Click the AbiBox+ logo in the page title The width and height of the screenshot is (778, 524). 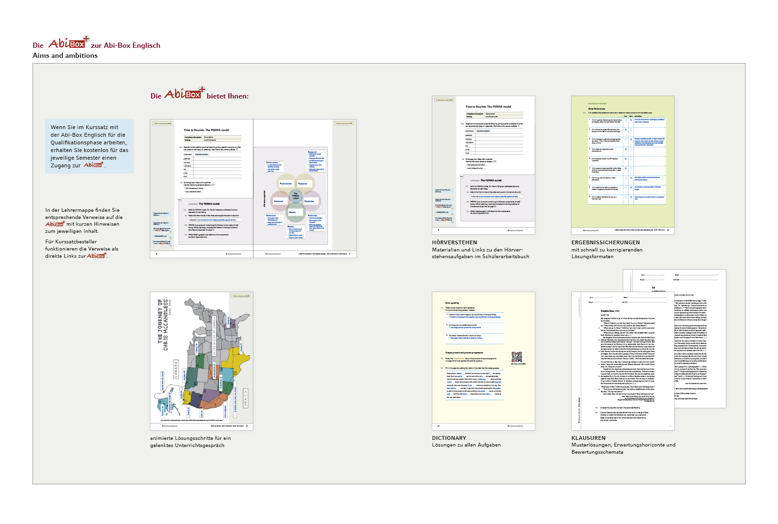pos(68,44)
